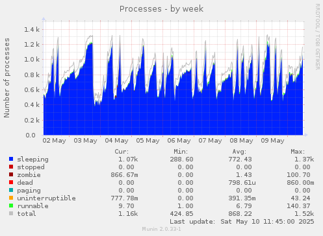323x236 pixels.
Task: Click sleeping maximum value 1.37k
Action: 304,159
